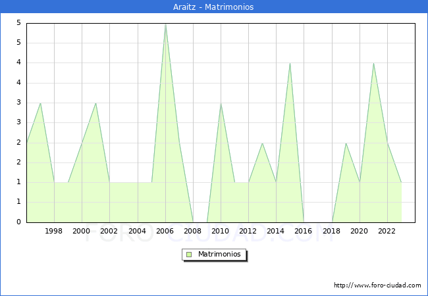428x296 pixels.
Task: Select the 2020 x-axis label
Action: tap(360, 231)
